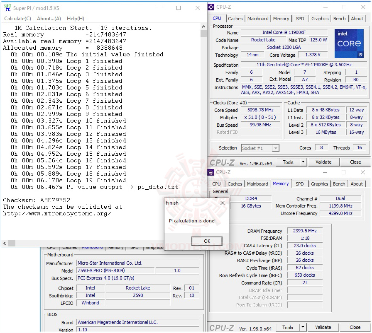Click the tRFC value 650 clocks

305,275
